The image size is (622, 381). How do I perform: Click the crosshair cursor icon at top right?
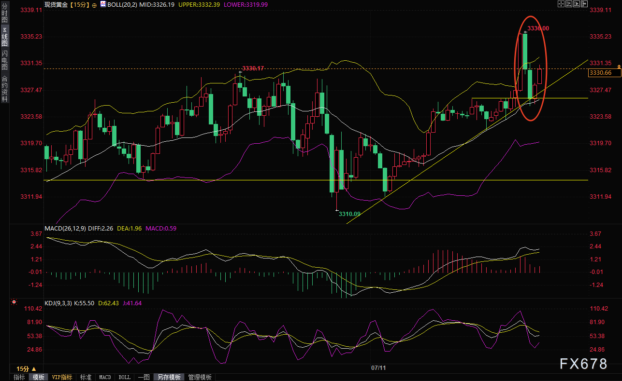pos(561,4)
